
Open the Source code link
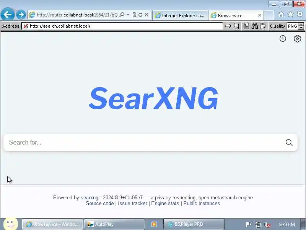click(100, 204)
